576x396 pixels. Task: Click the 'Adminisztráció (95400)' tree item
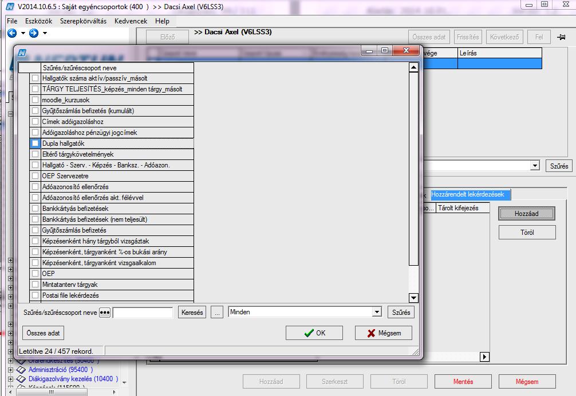61,370
